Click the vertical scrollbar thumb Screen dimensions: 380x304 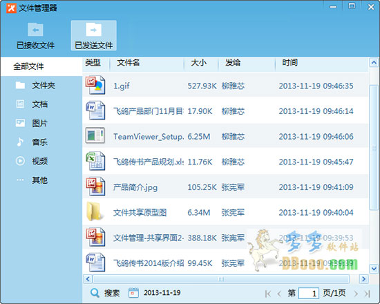[374, 147]
